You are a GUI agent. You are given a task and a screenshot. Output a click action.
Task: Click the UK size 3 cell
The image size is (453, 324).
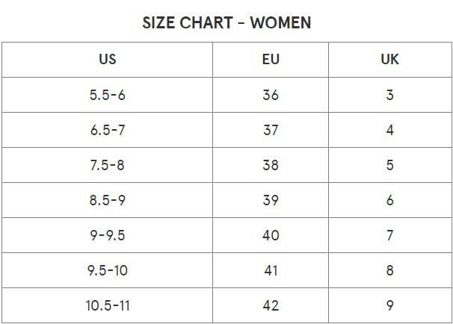(390, 95)
